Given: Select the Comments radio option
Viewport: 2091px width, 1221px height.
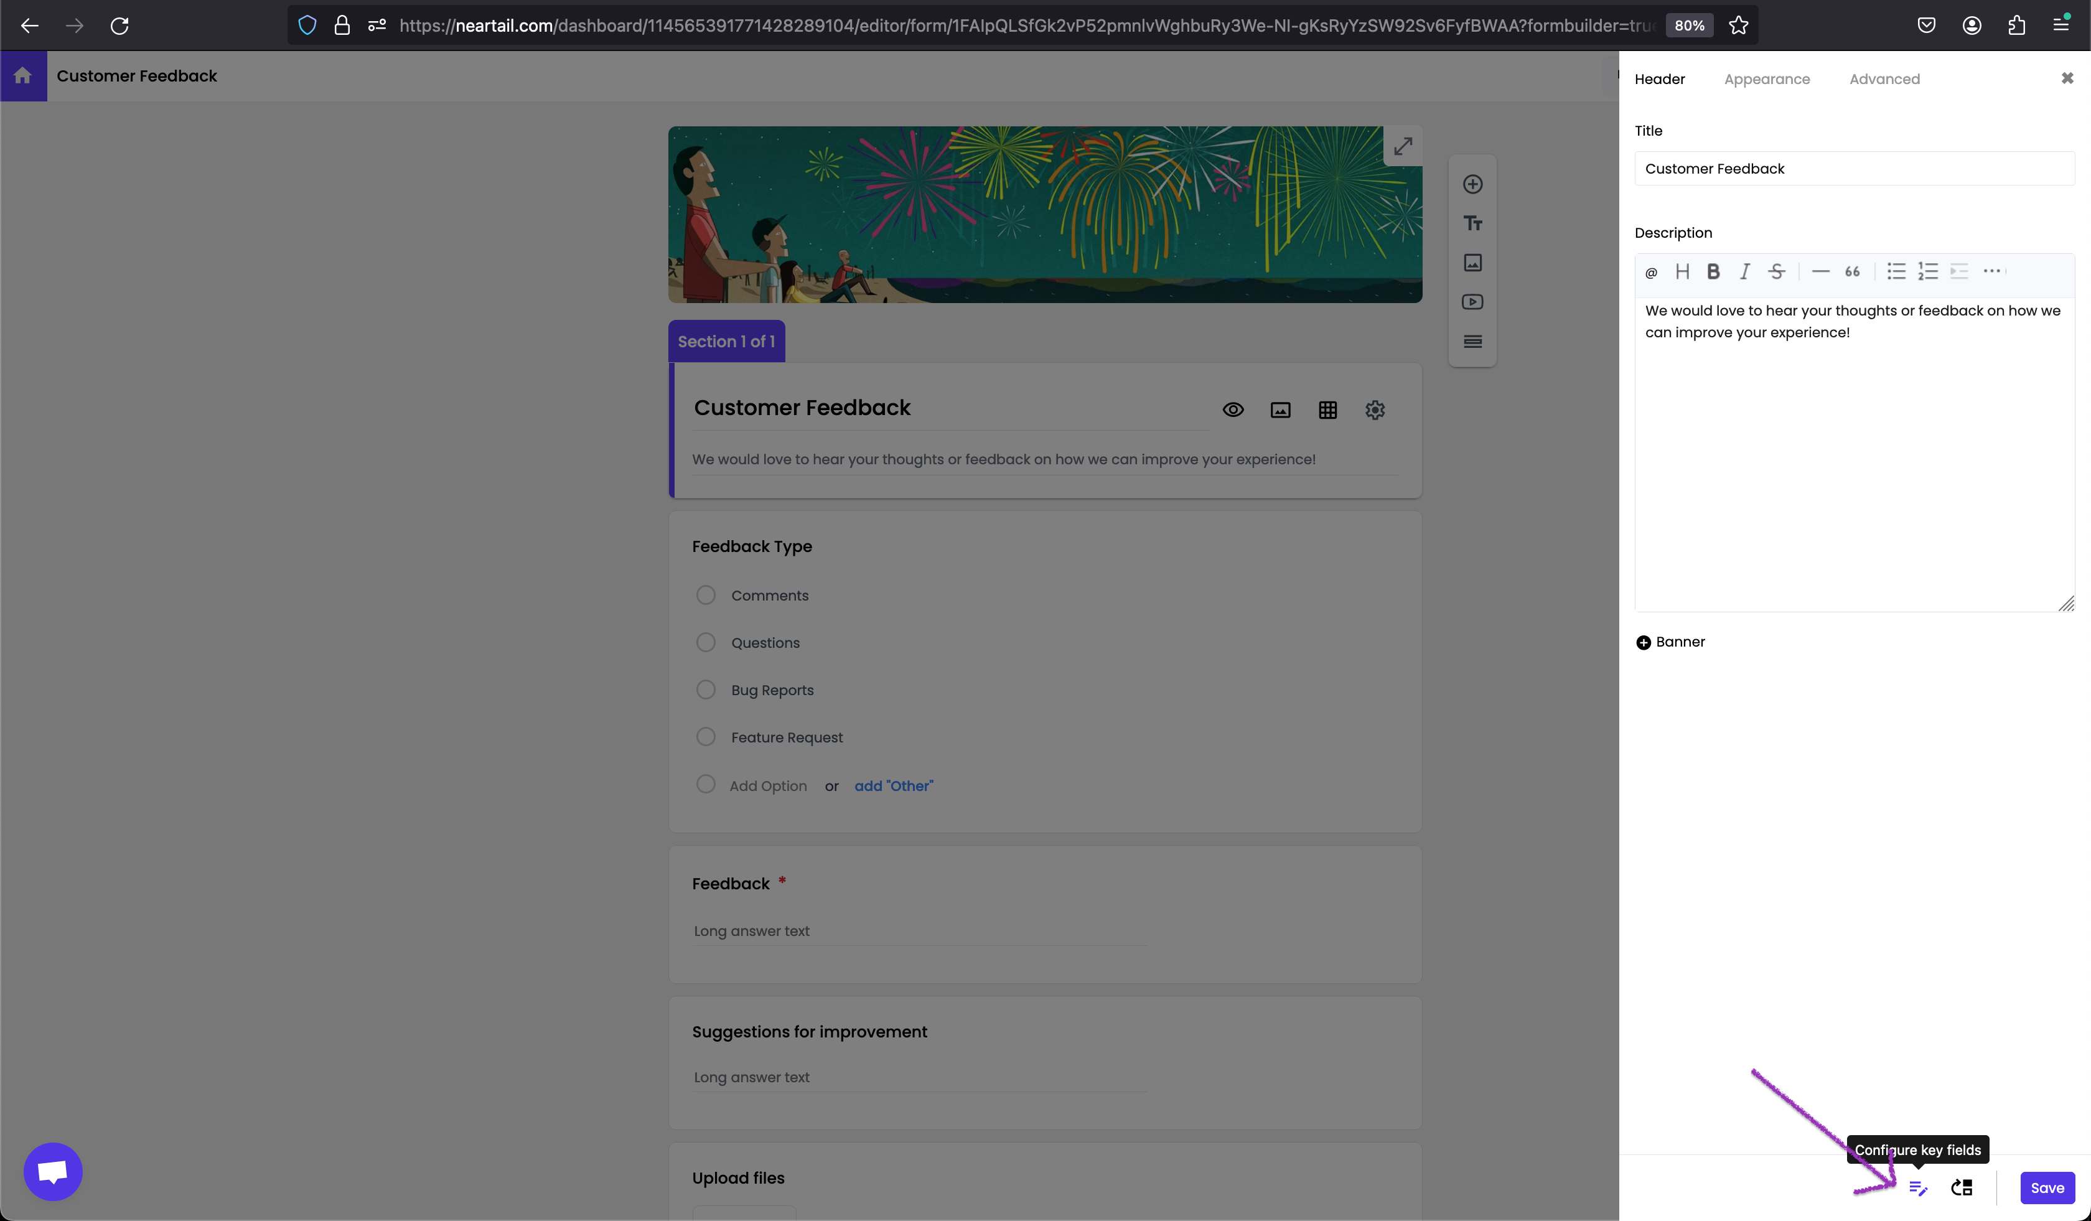Looking at the screenshot, I should [x=705, y=595].
